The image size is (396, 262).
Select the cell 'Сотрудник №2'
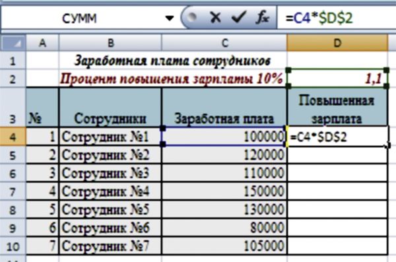click(110, 155)
